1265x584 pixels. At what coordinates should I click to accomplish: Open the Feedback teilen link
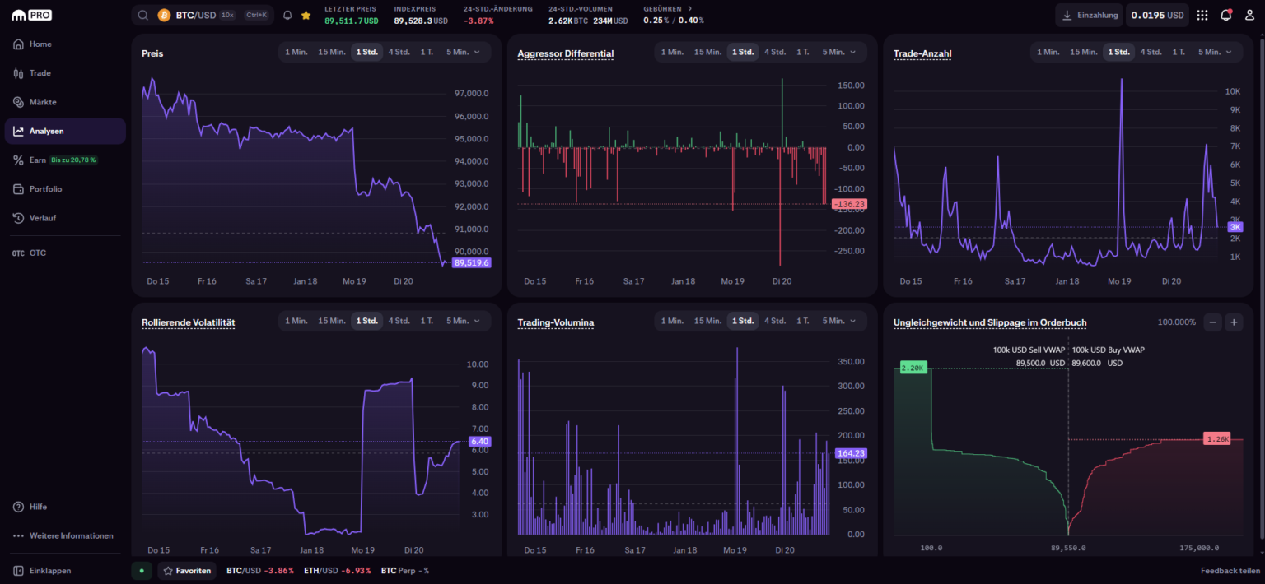click(1229, 570)
